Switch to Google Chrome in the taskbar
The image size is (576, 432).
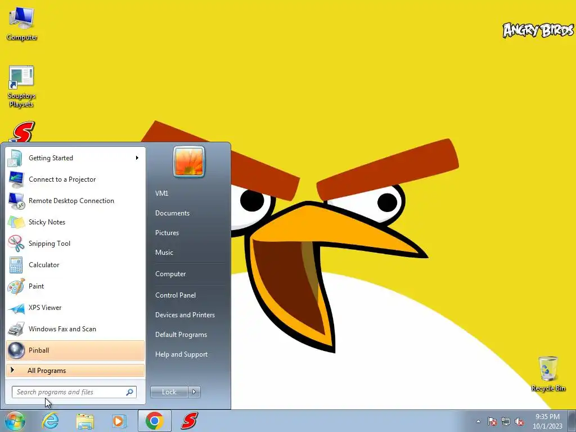[154, 421]
